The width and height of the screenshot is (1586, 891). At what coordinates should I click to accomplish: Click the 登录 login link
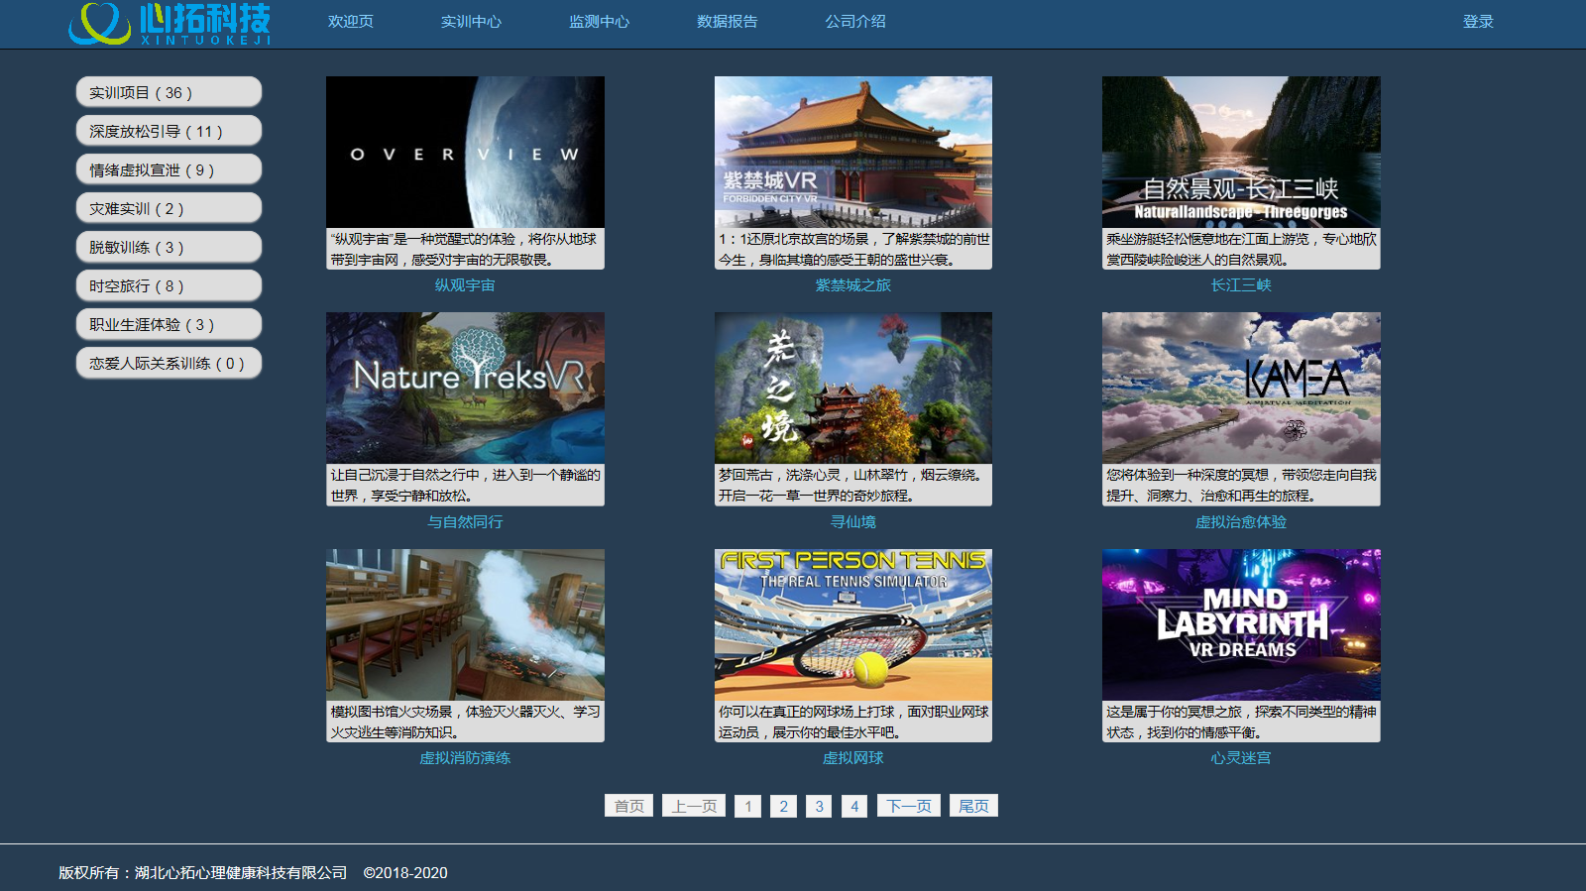1477,22
